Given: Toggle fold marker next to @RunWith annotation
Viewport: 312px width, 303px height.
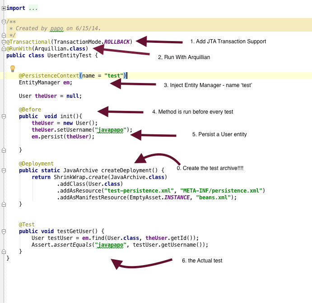Looking at the screenshot, I should point(4,49).
